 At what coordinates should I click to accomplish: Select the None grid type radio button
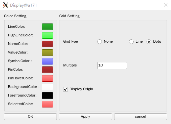pyautogui.click(x=100, y=42)
